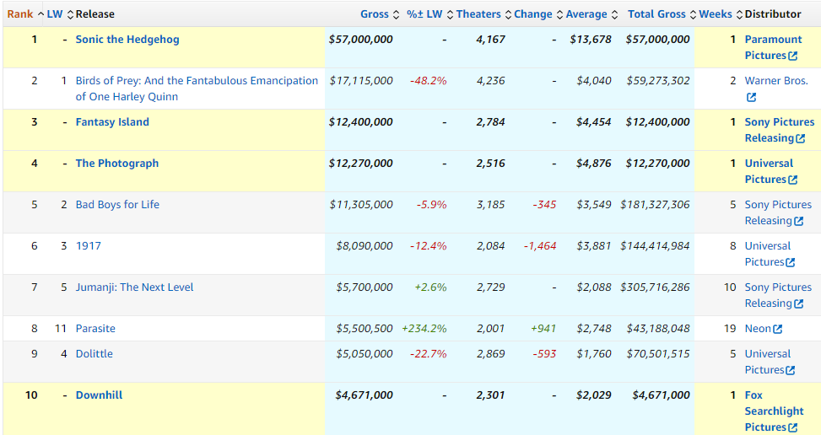The height and width of the screenshot is (435, 821).
Task: Click external link icon under Warner Bros.
Action: 751,98
